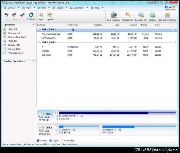Open the Wizard menu
The width and height of the screenshot is (180, 153).
pyautogui.click(x=60, y=8)
